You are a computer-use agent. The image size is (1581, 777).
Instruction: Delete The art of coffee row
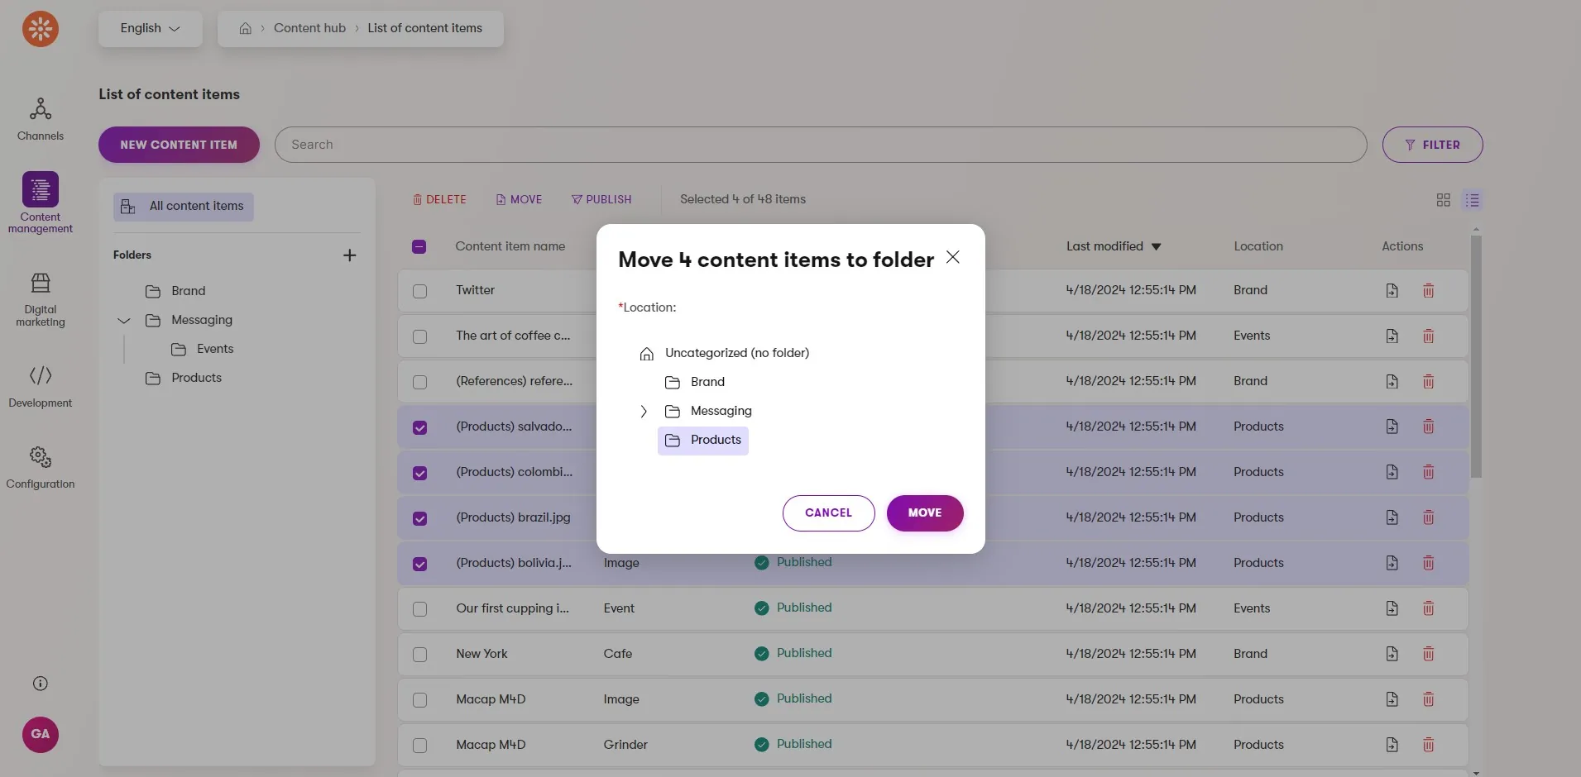point(1428,336)
